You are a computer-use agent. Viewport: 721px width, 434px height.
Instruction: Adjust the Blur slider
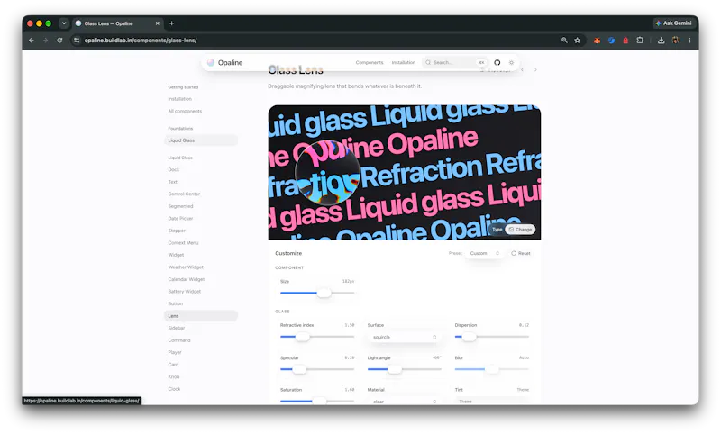[491, 369]
